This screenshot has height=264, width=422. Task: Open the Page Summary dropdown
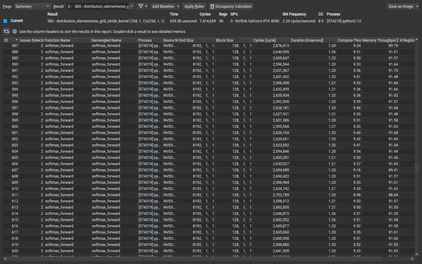point(32,6)
